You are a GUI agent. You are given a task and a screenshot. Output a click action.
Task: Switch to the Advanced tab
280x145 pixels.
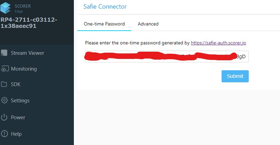click(x=148, y=24)
